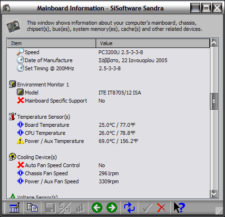Image resolution: width=225 pixels, height=217 pixels.
Task: Click the green Back arrow button
Action: point(97,208)
